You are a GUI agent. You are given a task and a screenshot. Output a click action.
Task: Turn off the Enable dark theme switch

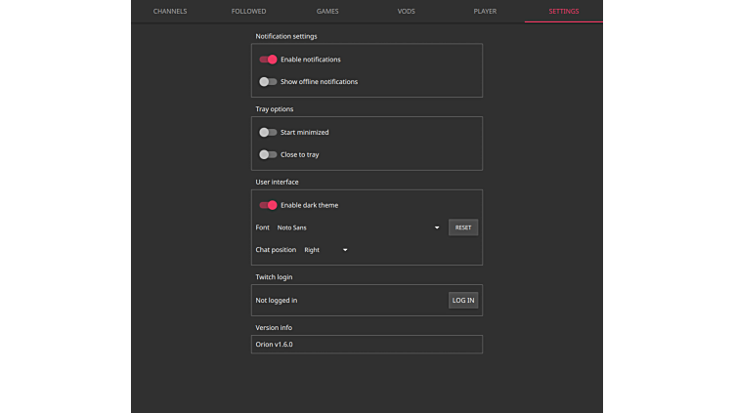point(268,206)
